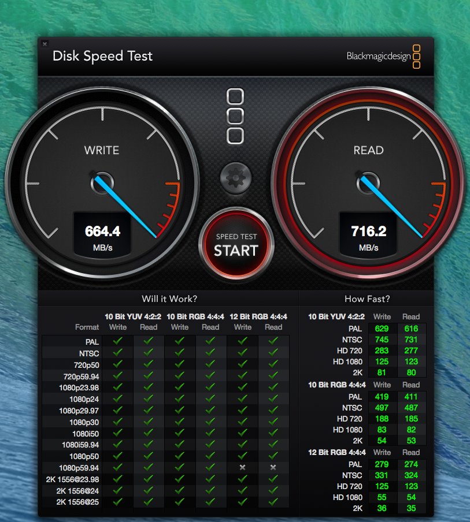Click 1080p23.98 12 Bit RGB Write checkmark

pyautogui.click(x=242, y=387)
